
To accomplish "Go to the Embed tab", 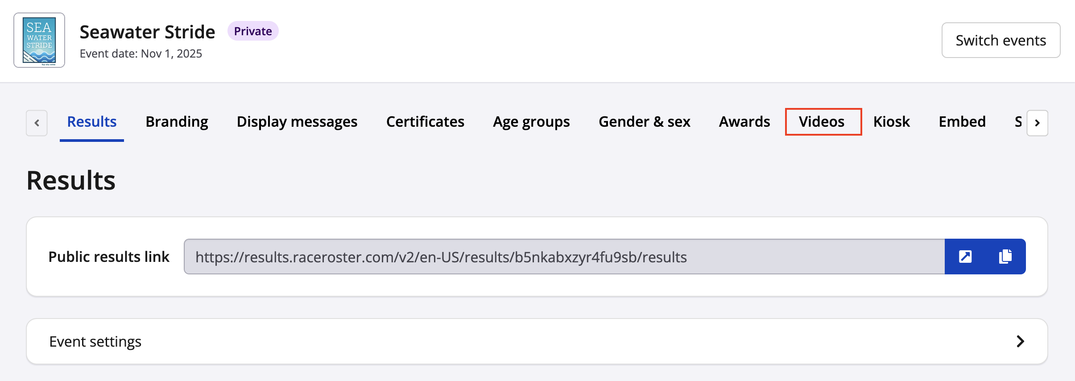I will tap(962, 122).
